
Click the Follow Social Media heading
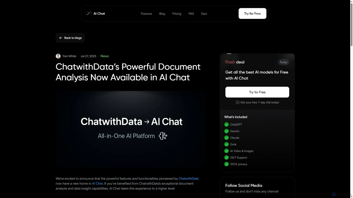244,185
